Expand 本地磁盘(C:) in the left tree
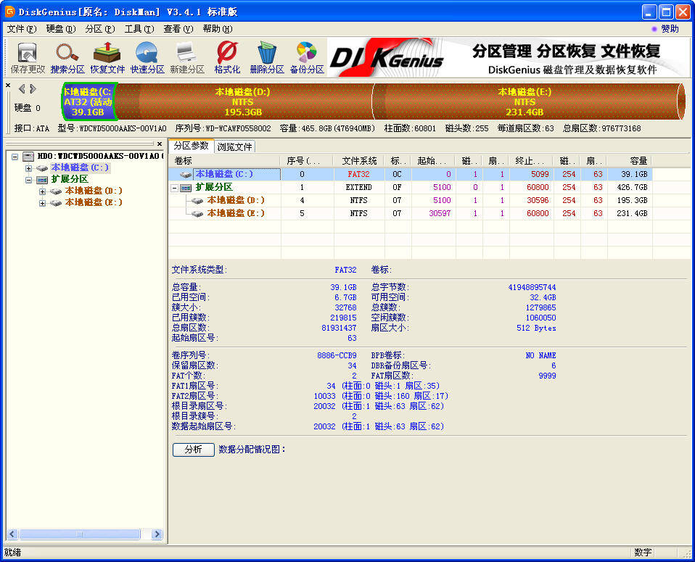Screen dimensions: 695x562 (x=29, y=168)
